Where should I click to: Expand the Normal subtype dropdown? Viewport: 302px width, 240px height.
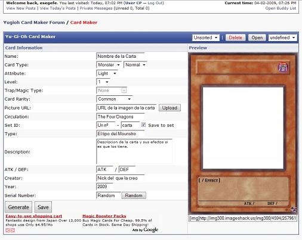pos(135,65)
